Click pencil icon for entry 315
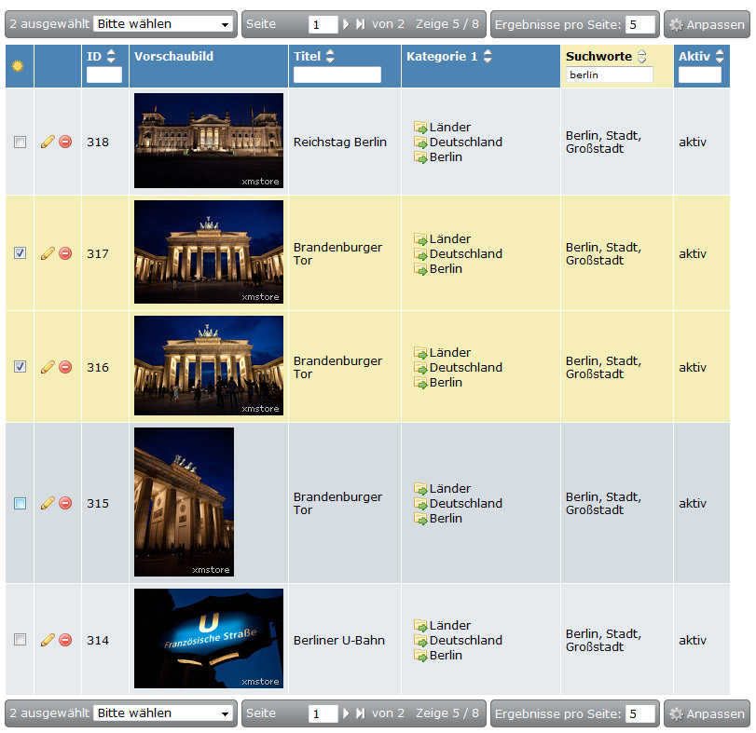 pos(48,503)
